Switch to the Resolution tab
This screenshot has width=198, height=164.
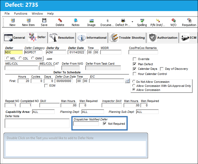click(x=62, y=38)
